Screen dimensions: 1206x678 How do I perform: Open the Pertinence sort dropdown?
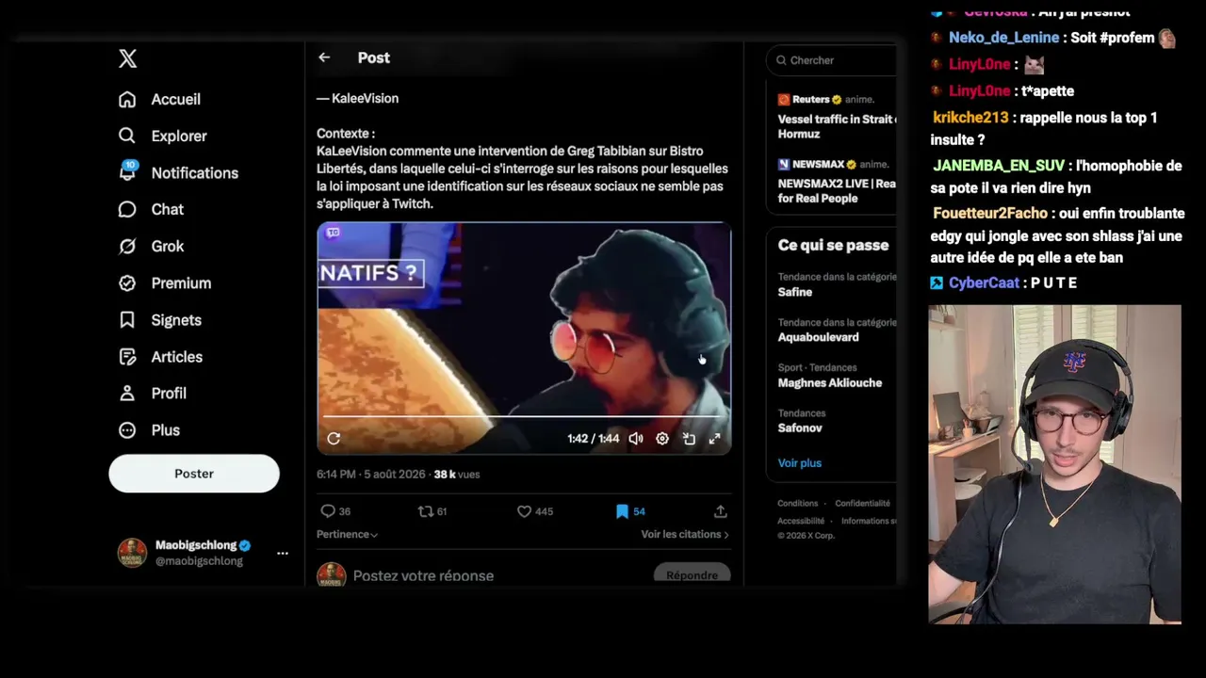(347, 534)
